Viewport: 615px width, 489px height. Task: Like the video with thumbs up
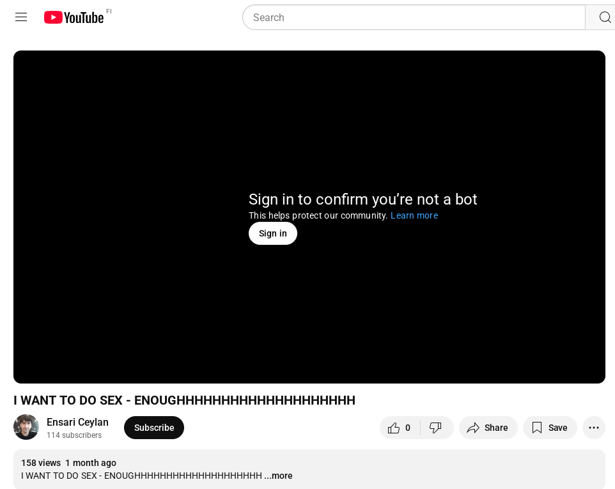click(x=400, y=428)
